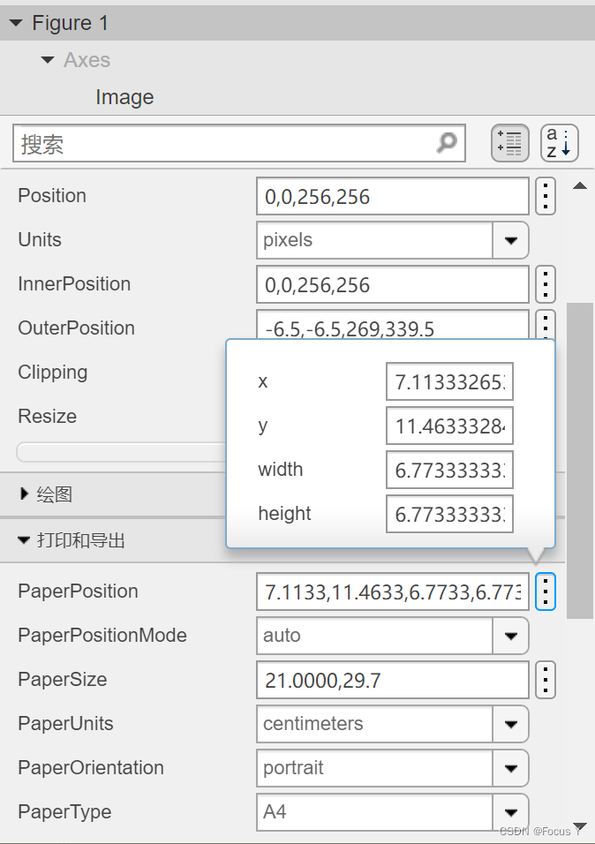Image resolution: width=595 pixels, height=844 pixels.
Task: Sort properties alphabetically with a-z icon
Action: tap(560, 143)
